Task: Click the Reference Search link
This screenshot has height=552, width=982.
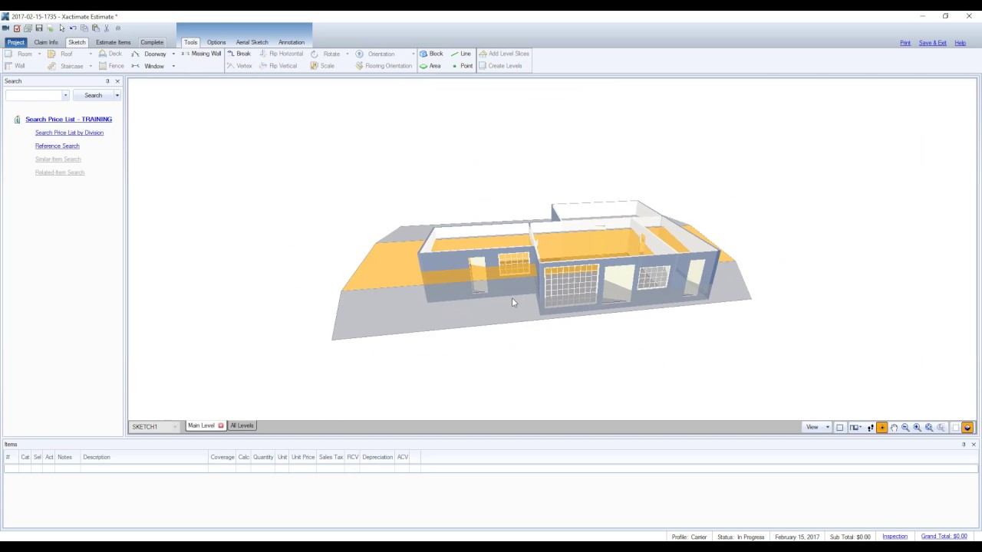Action: 58,146
